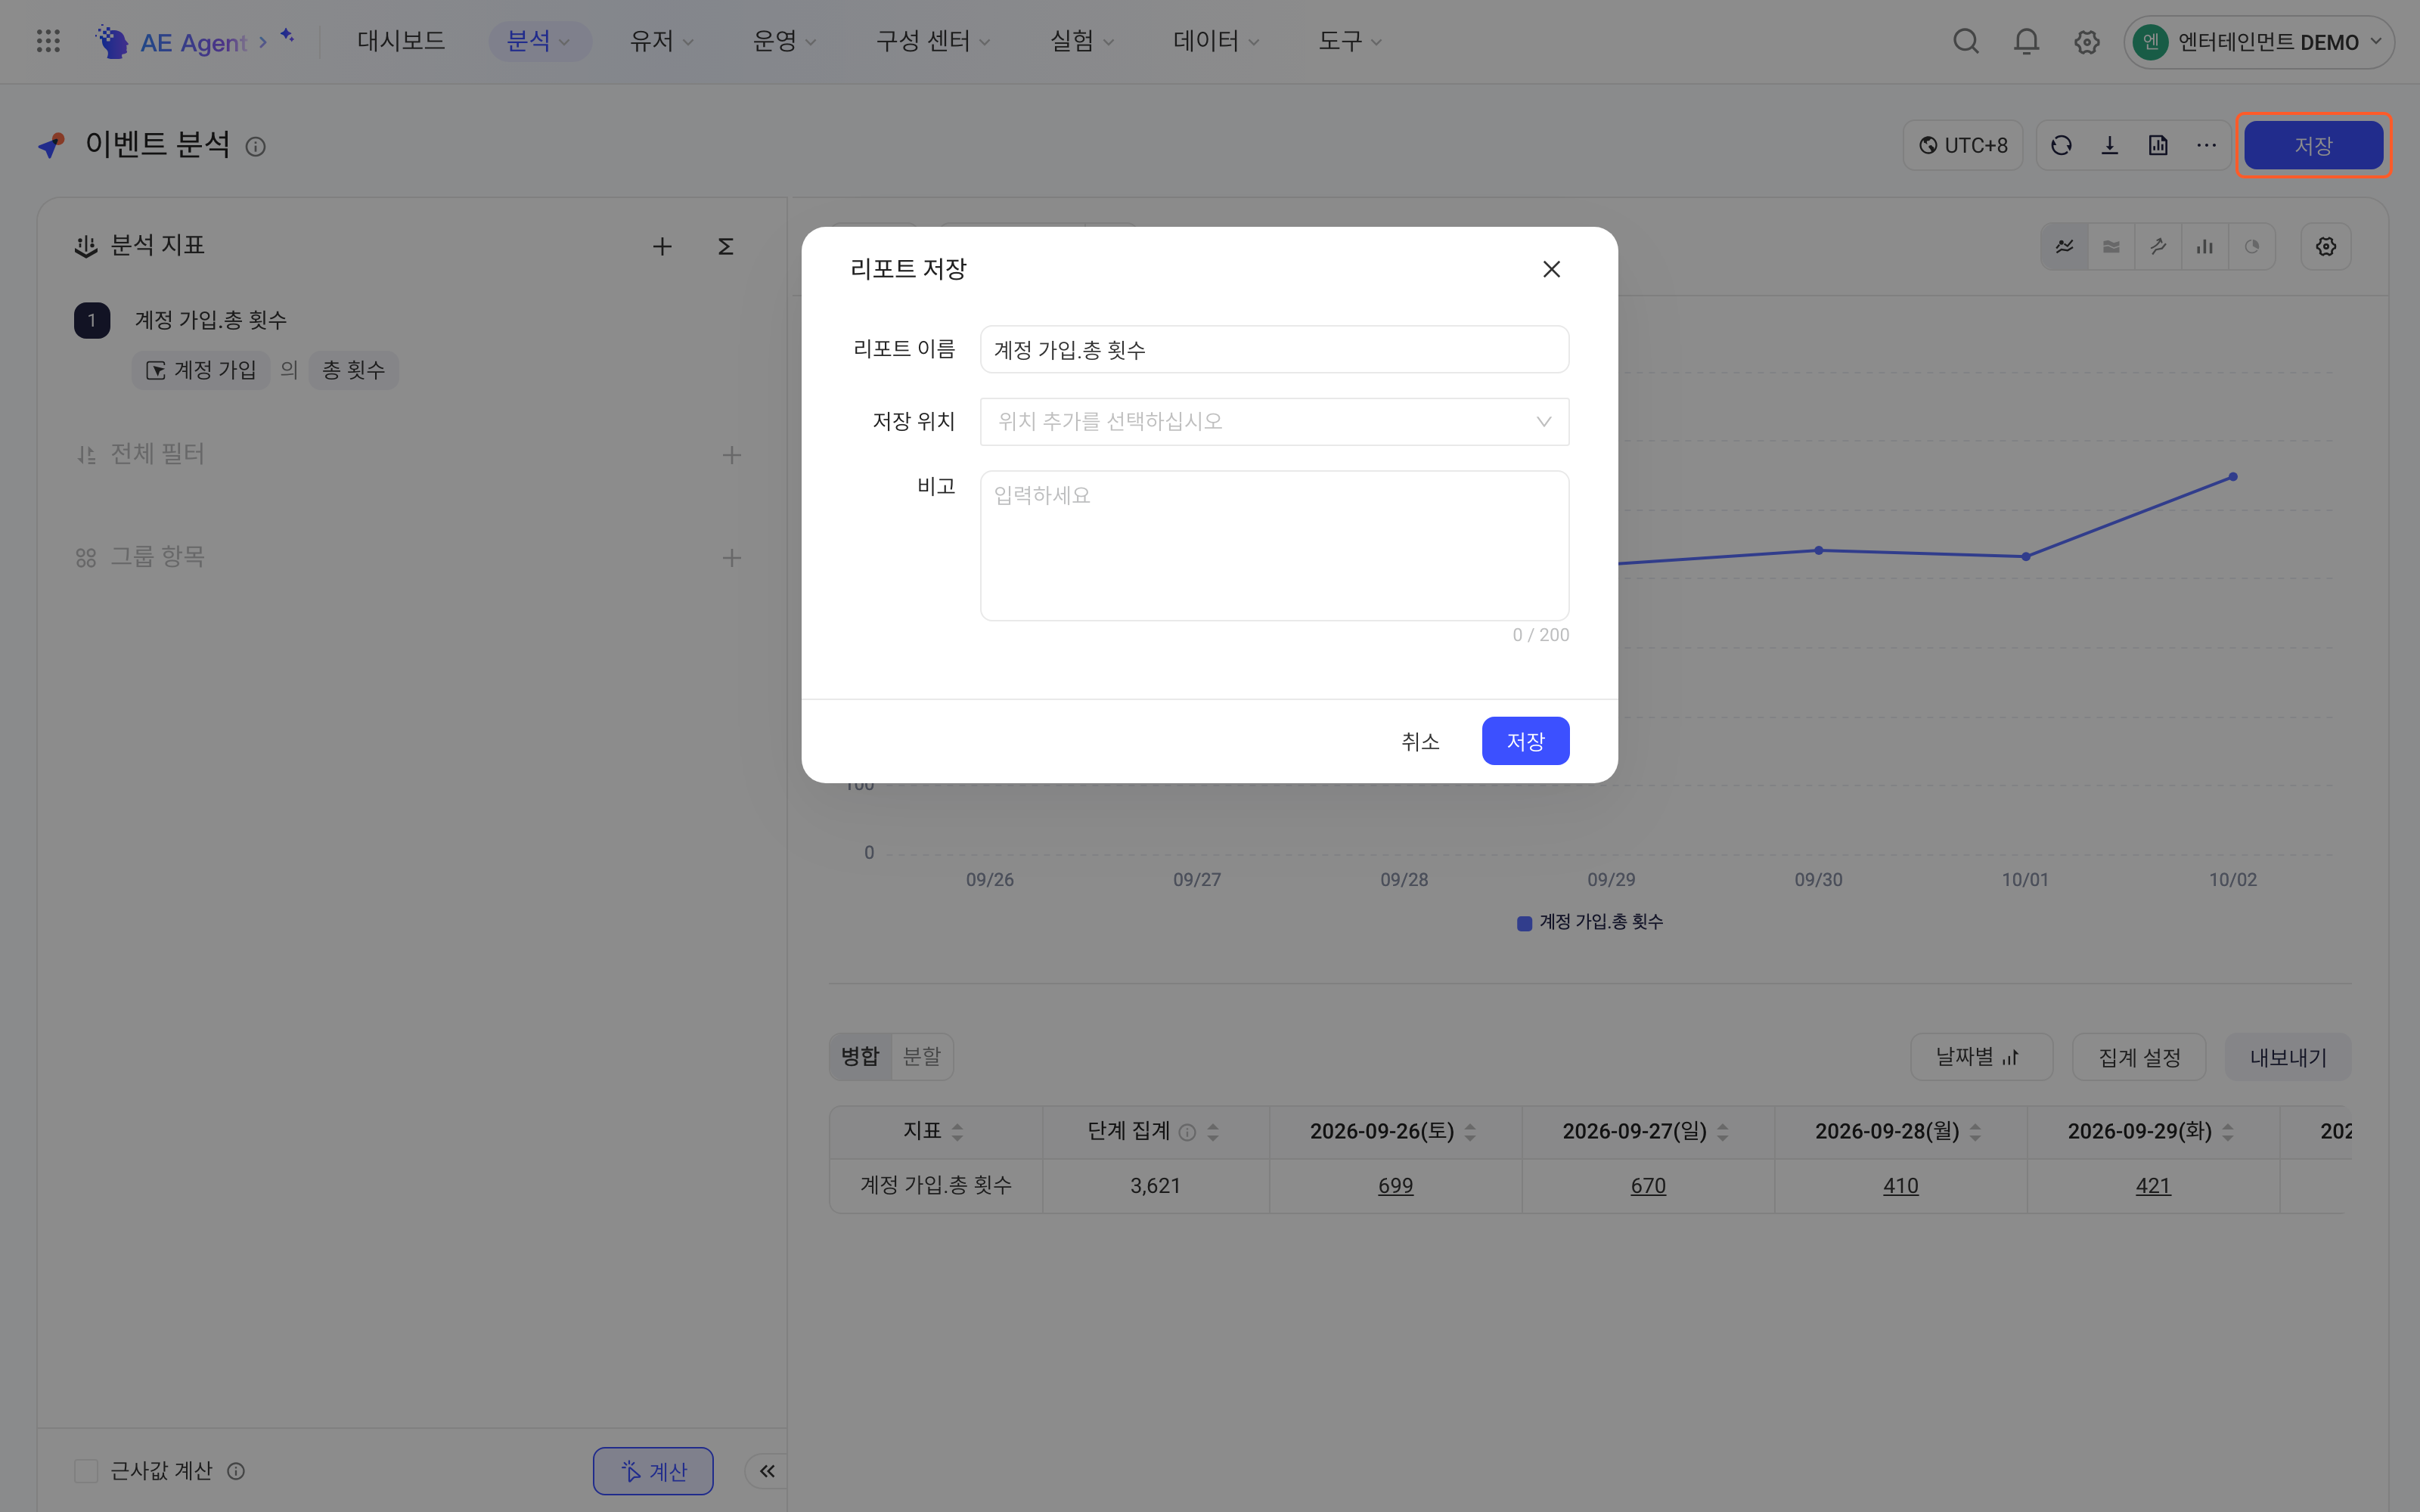The height and width of the screenshot is (1512, 2420).
Task: Click the info icon beside 이벤트 분석
Action: point(256,147)
